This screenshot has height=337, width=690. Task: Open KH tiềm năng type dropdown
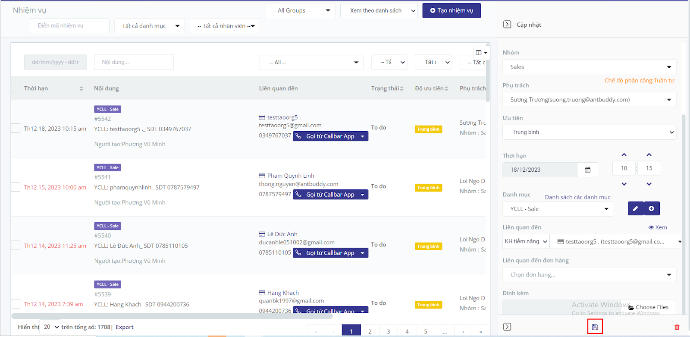[526, 241]
